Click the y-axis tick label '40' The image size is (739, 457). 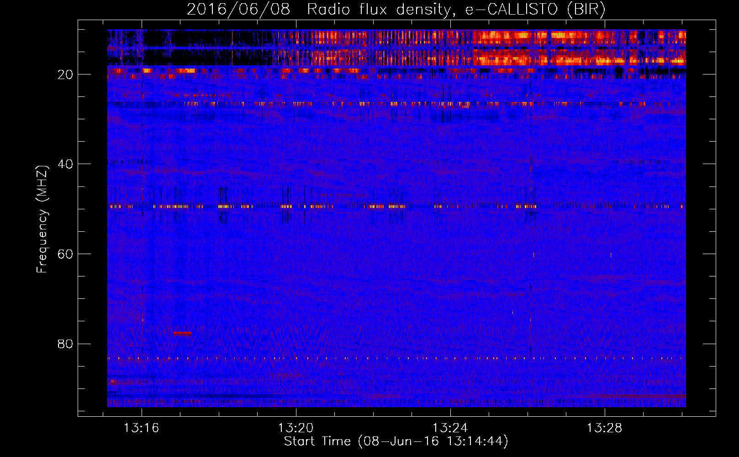[66, 164]
